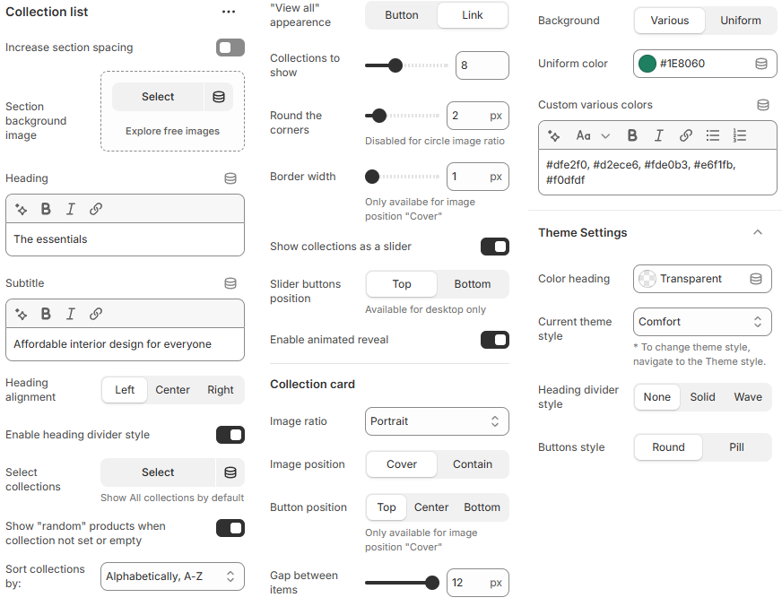Insert link in the Heading editor
This screenshot has width=782, height=615.
[x=96, y=209]
